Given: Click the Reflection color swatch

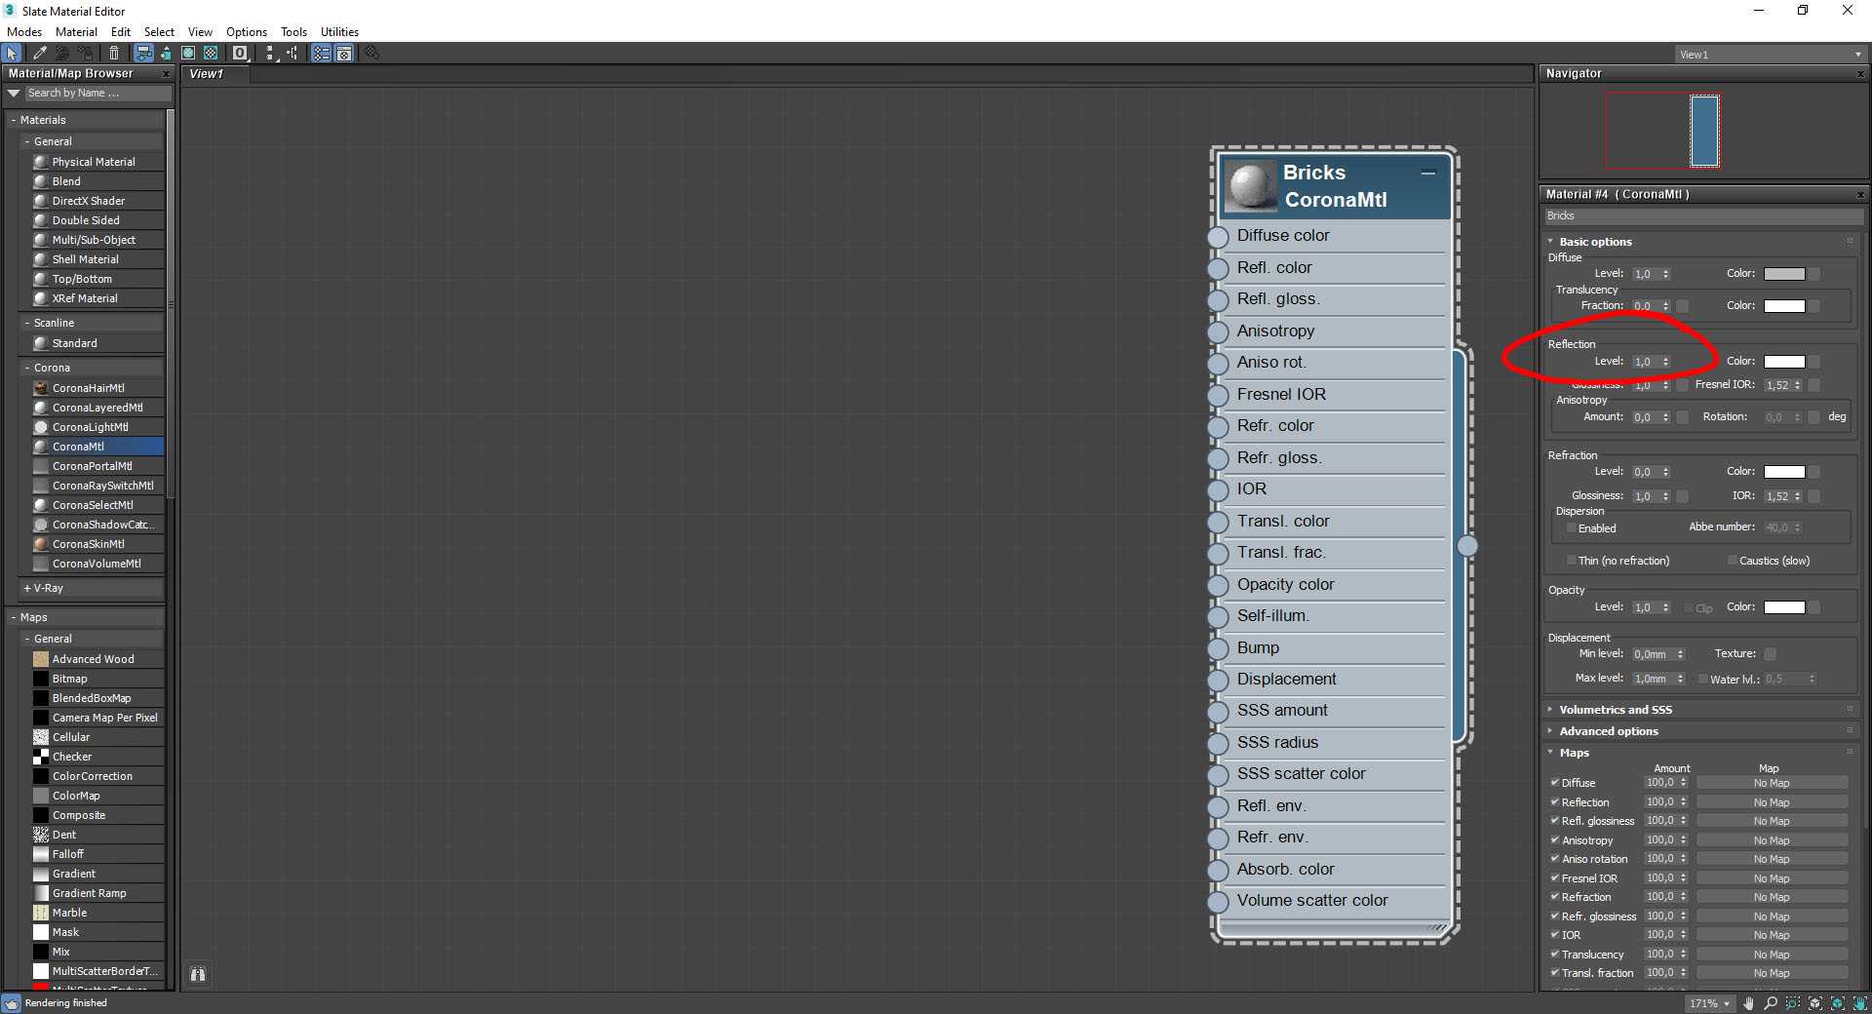Looking at the screenshot, I should pyautogui.click(x=1784, y=362).
